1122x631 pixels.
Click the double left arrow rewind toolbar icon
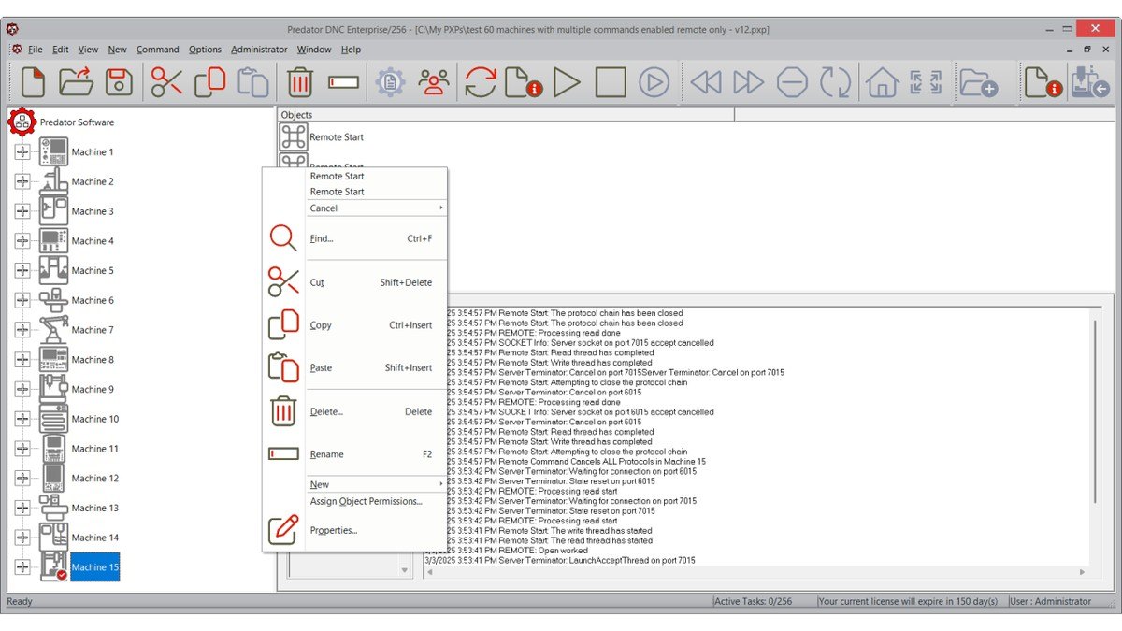[x=706, y=82]
